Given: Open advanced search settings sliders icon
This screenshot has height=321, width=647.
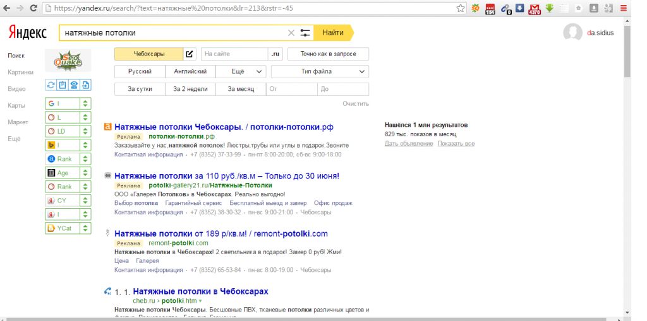Looking at the screenshot, I should [x=305, y=33].
